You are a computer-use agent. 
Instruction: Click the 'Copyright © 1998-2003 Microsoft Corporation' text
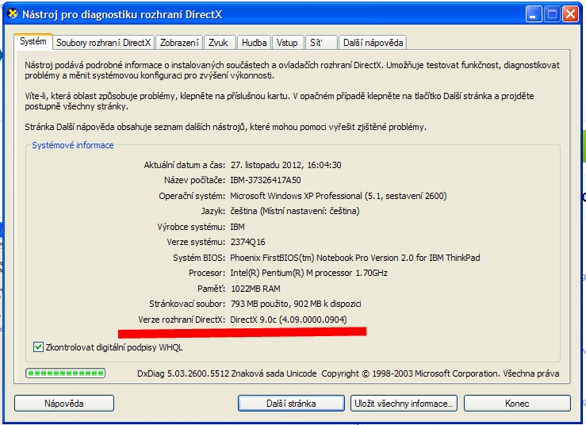click(409, 373)
